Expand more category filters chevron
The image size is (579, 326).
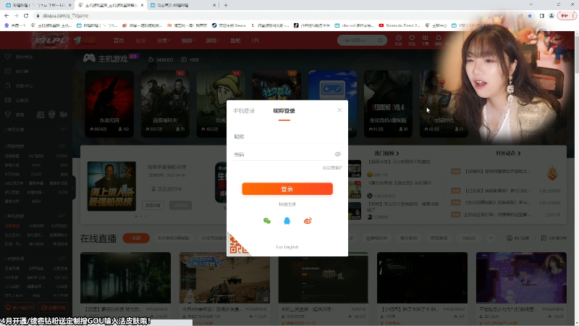click(491, 238)
